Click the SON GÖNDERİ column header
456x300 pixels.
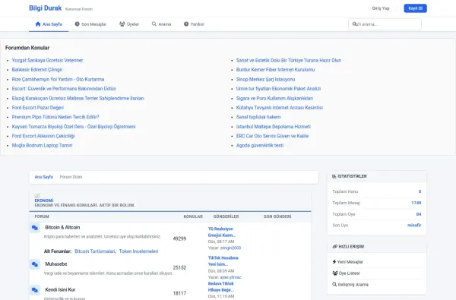[x=277, y=216]
